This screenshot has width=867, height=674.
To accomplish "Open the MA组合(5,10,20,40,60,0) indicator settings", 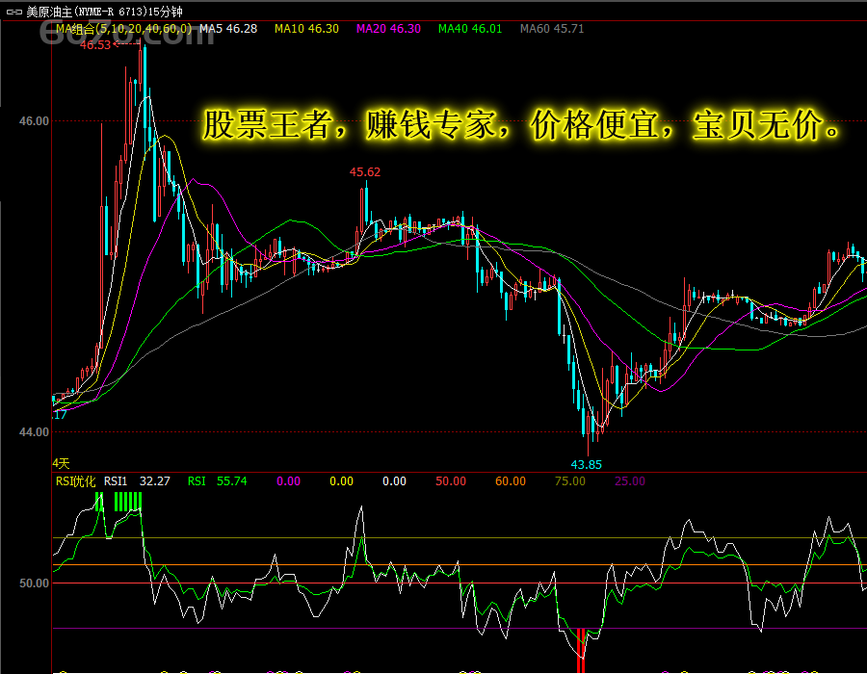I will (123, 29).
